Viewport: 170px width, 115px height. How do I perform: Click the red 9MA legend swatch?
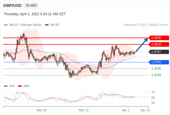20,86
